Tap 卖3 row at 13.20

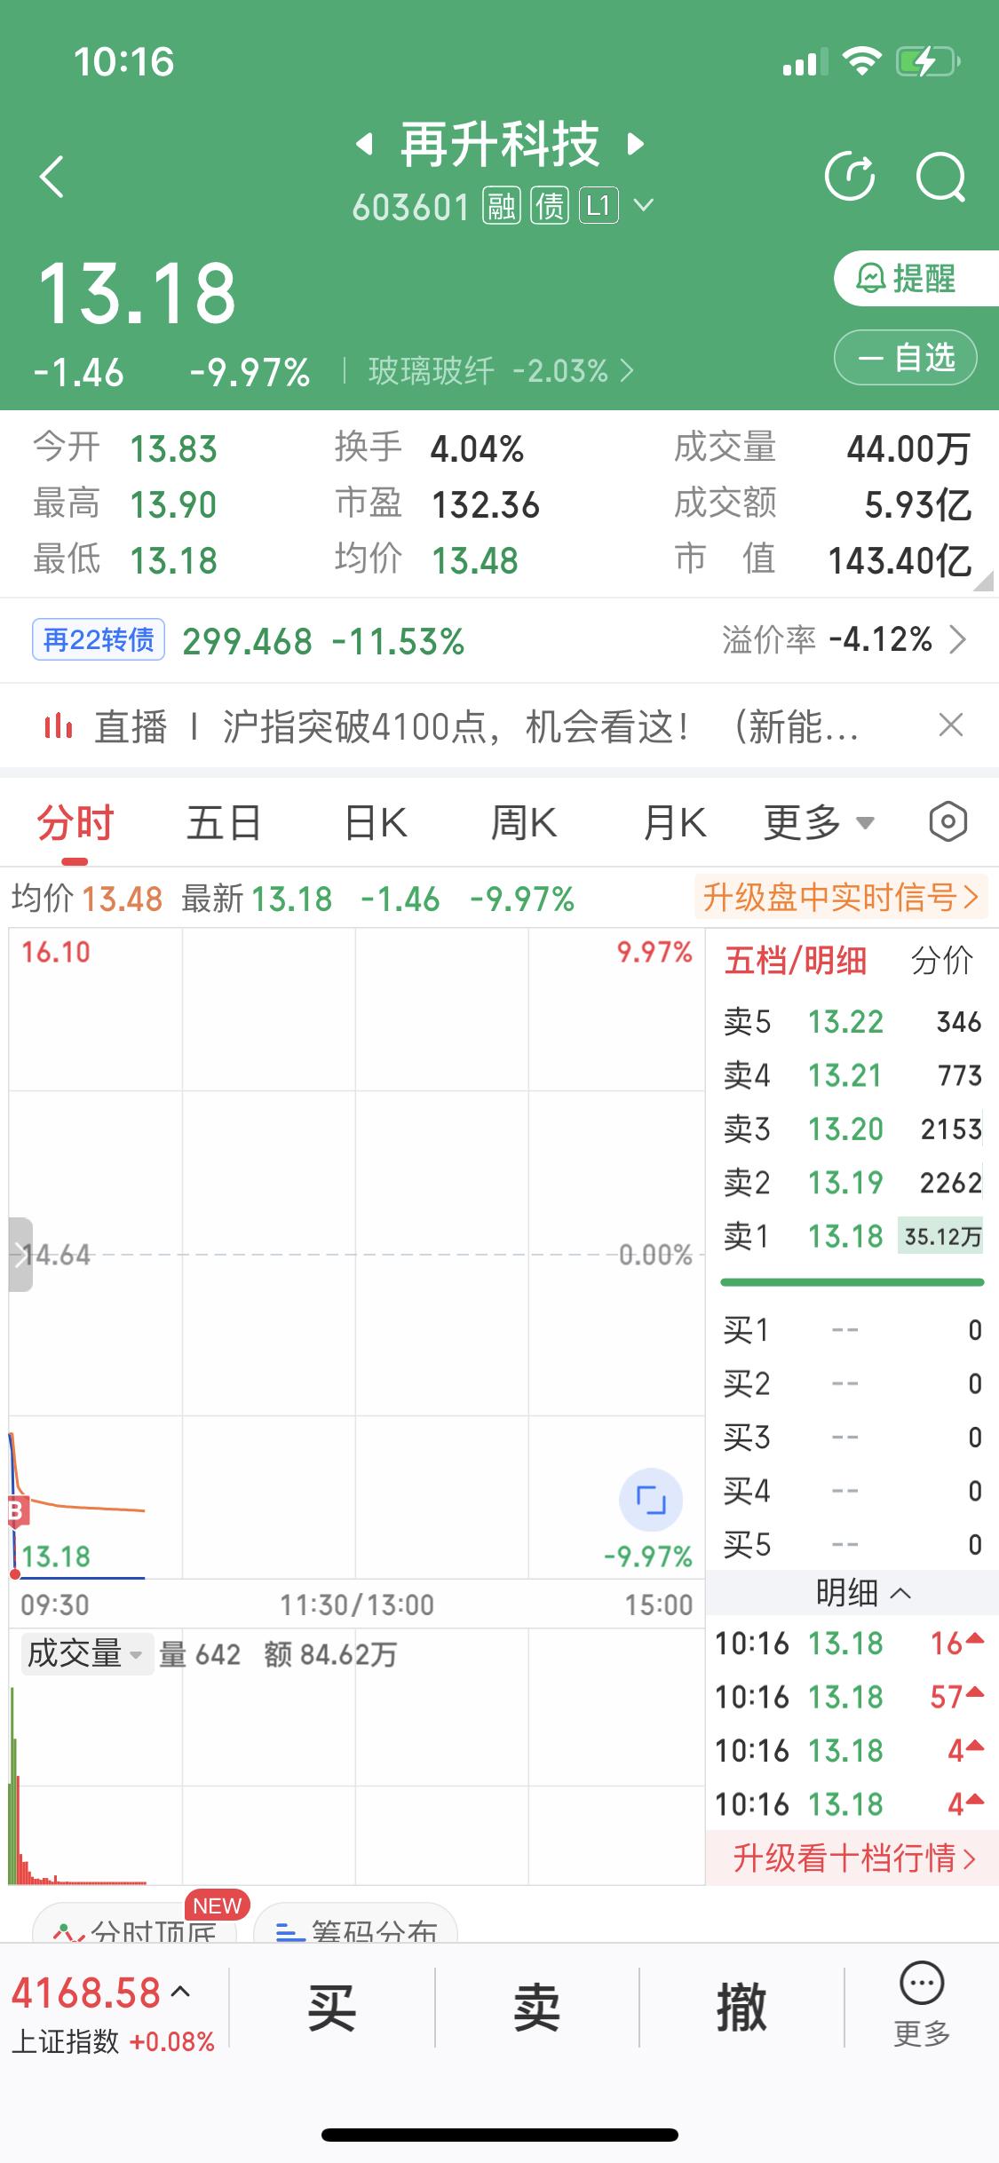coord(852,1129)
